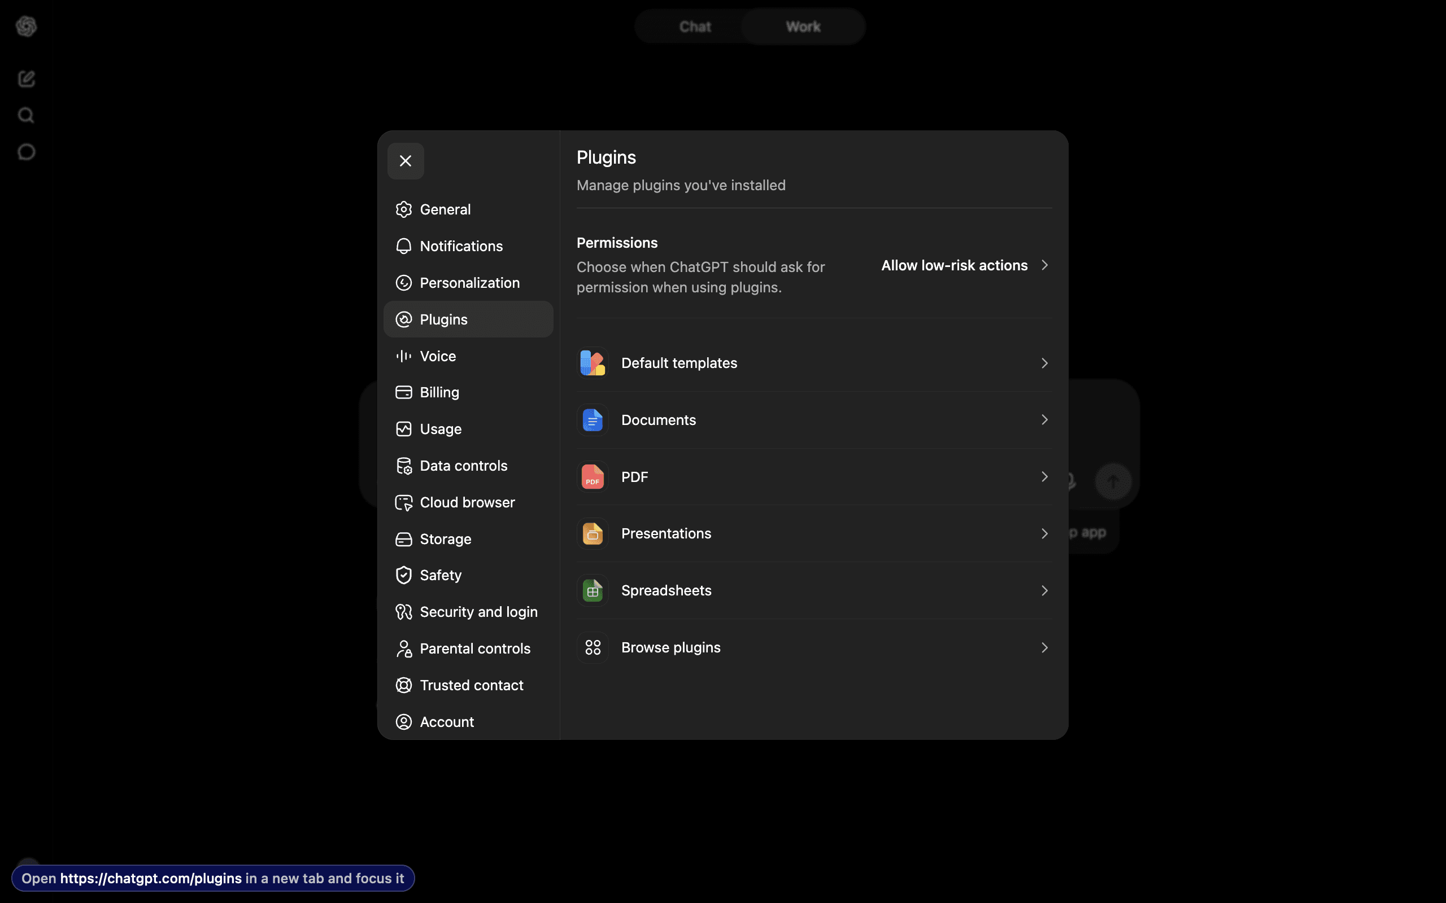Expand the PDF plugin row chevron

[x=1044, y=476]
